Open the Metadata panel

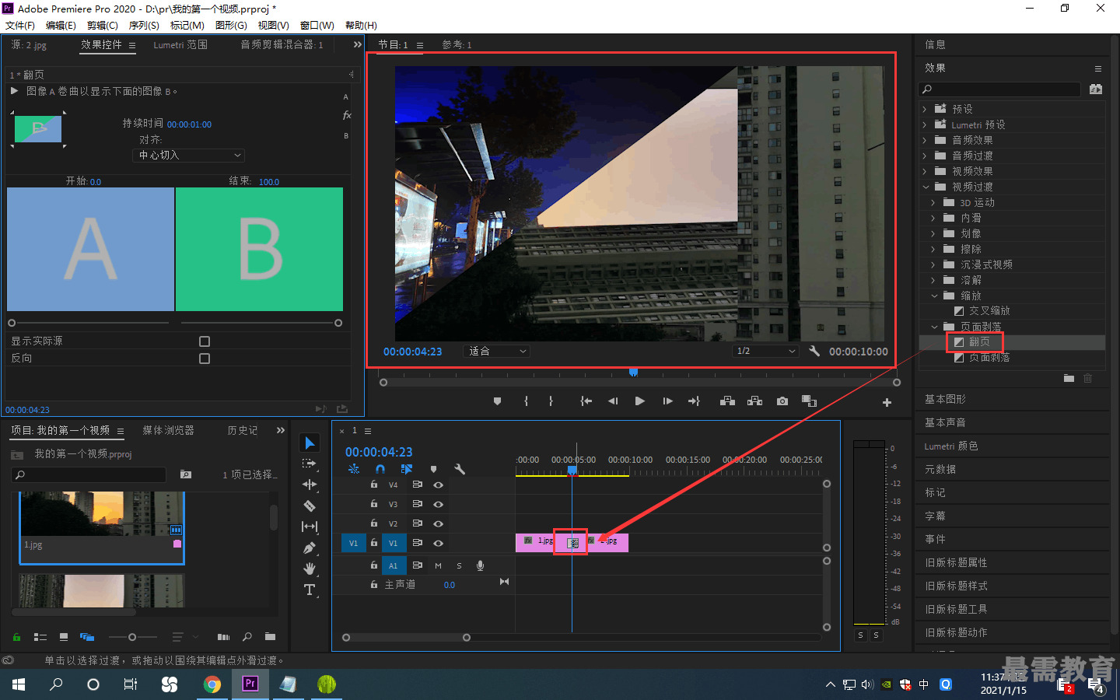pos(940,469)
